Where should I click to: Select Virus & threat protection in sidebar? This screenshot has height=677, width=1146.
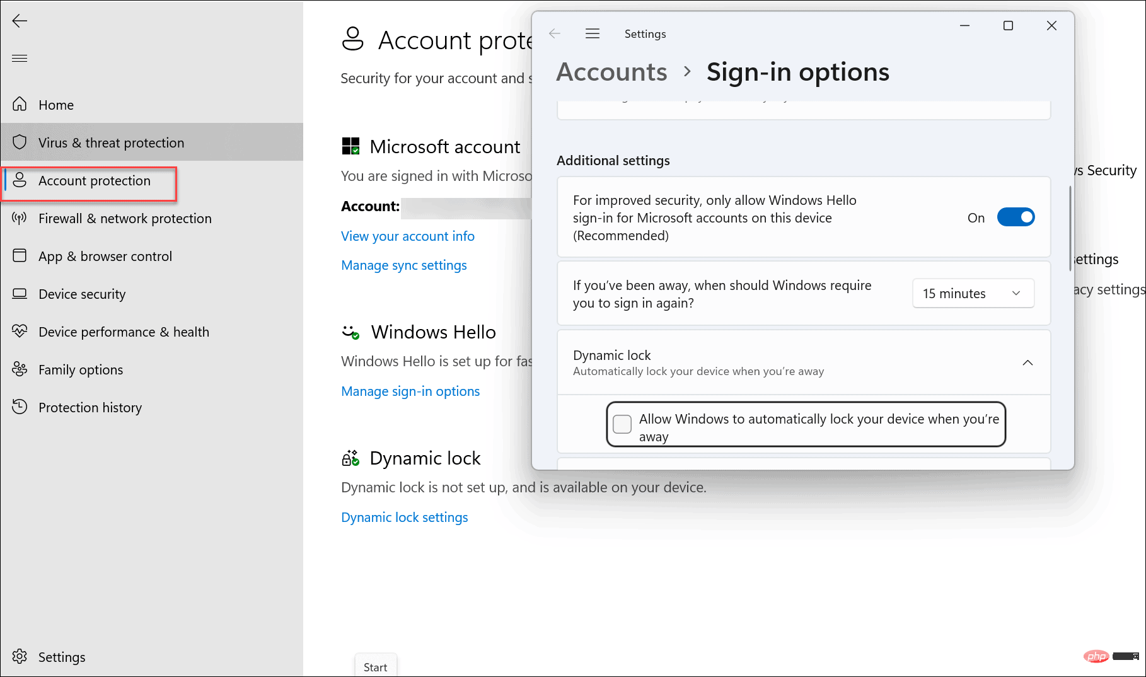[112, 142]
